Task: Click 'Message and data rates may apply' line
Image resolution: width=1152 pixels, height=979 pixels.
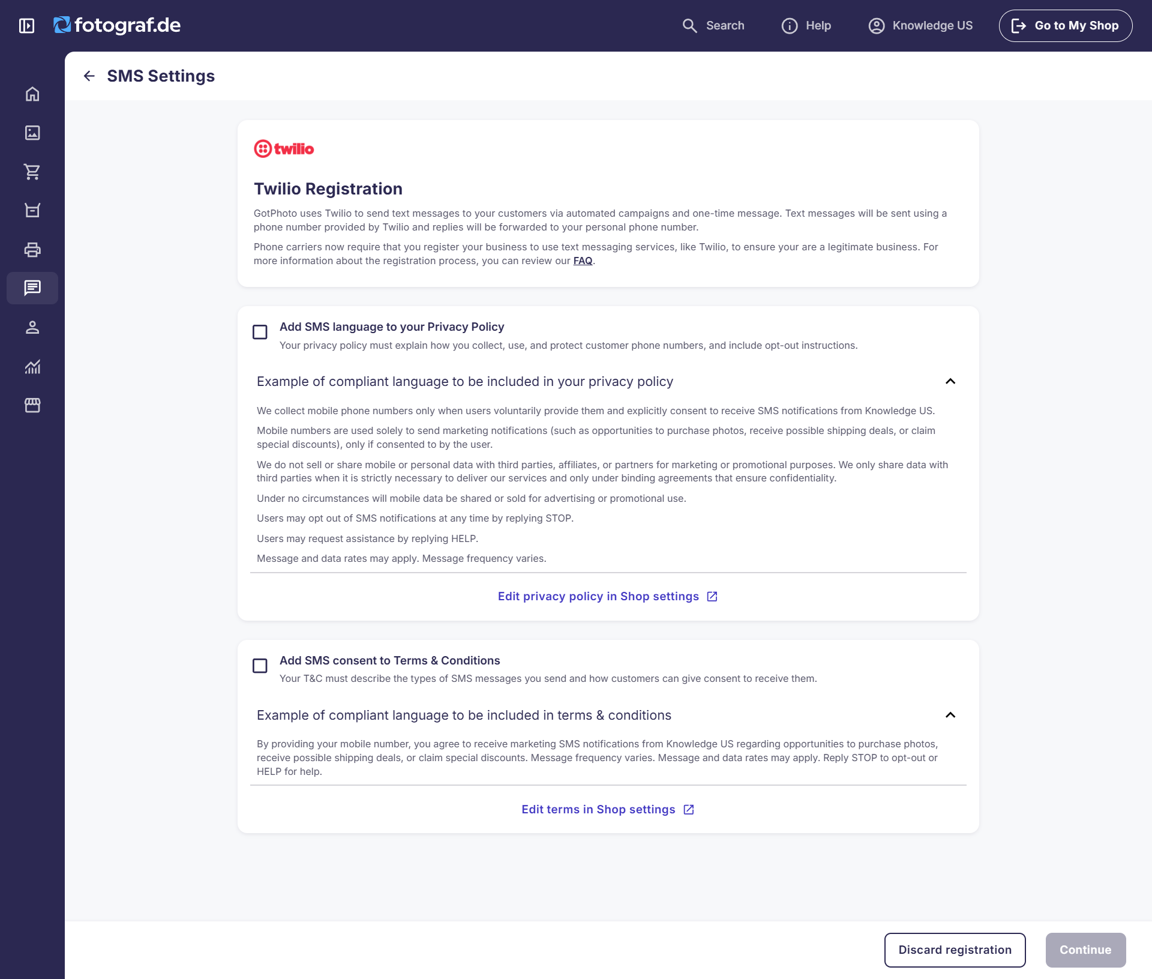Action: click(401, 559)
